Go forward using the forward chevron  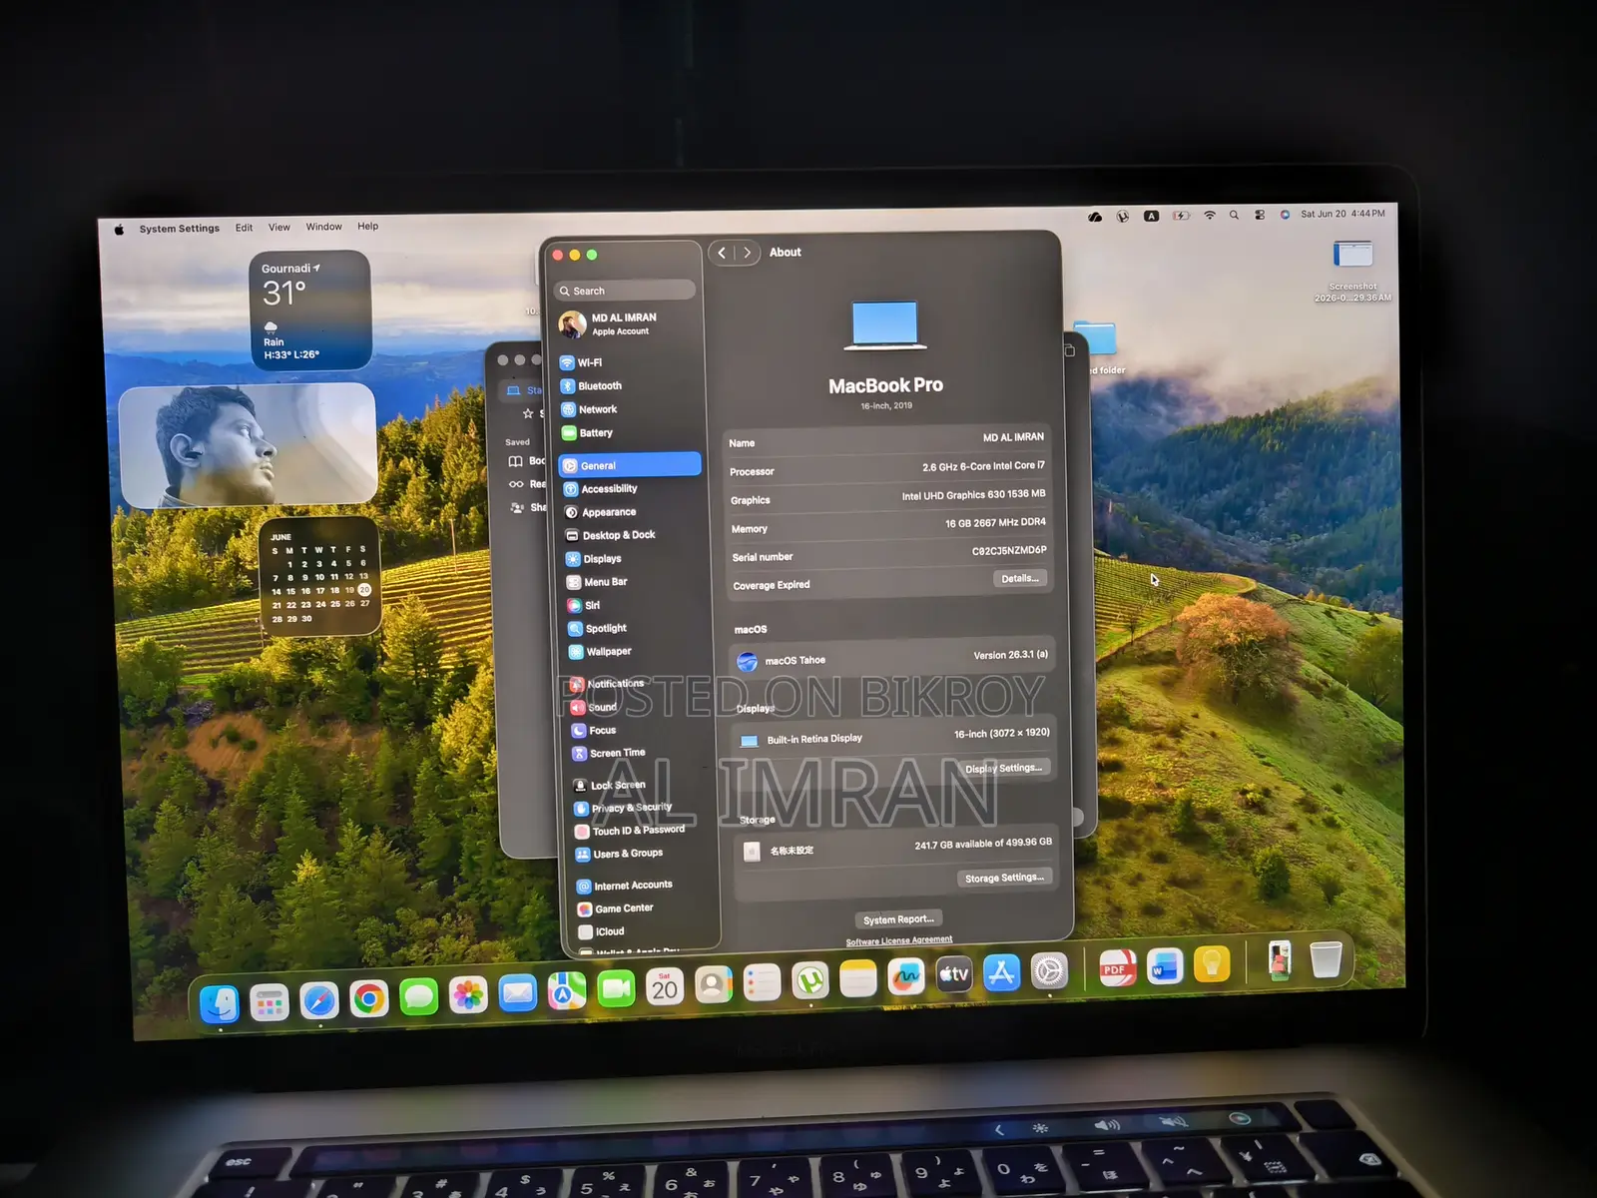(748, 253)
